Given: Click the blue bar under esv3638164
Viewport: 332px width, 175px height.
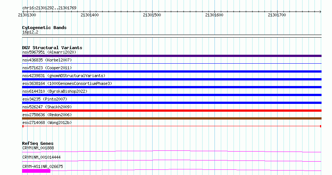Looking at the screenshot, I should 172,87.
